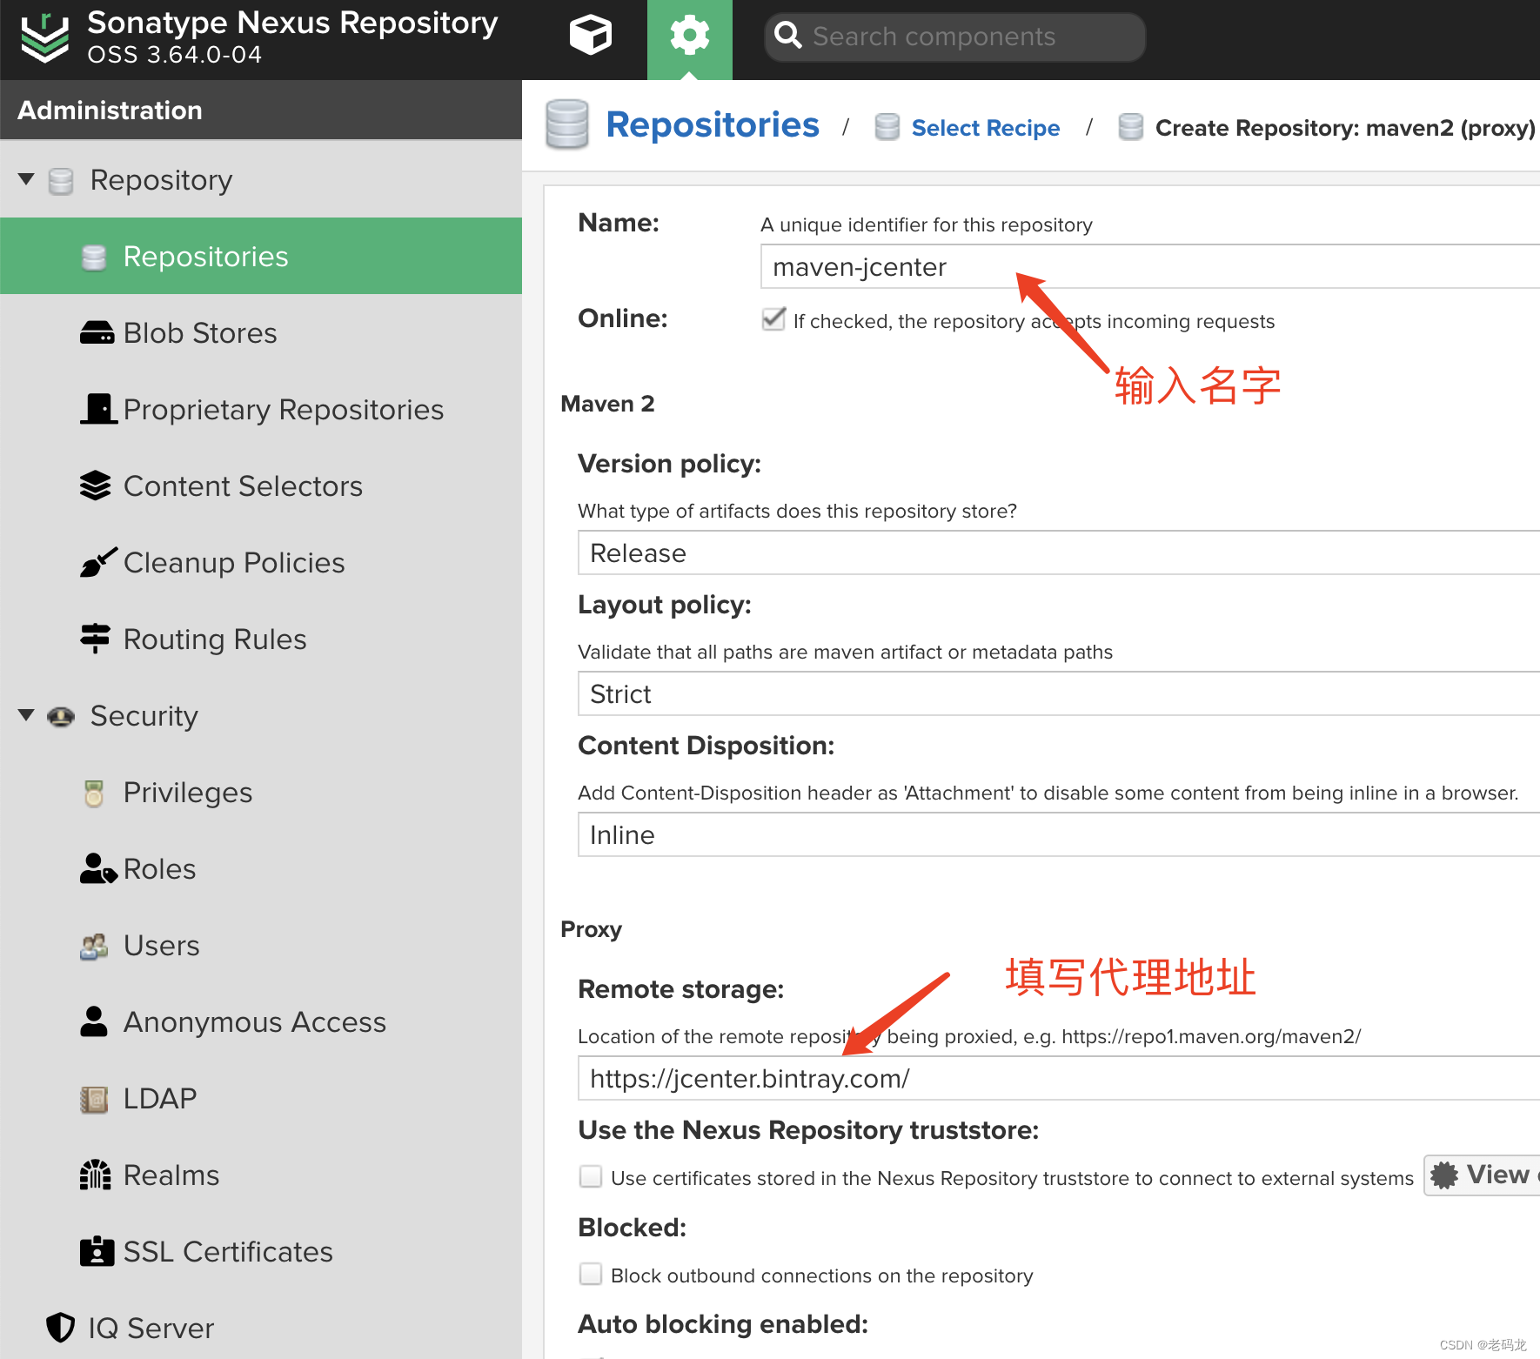Open Cleanup Policies menu item

(261, 562)
